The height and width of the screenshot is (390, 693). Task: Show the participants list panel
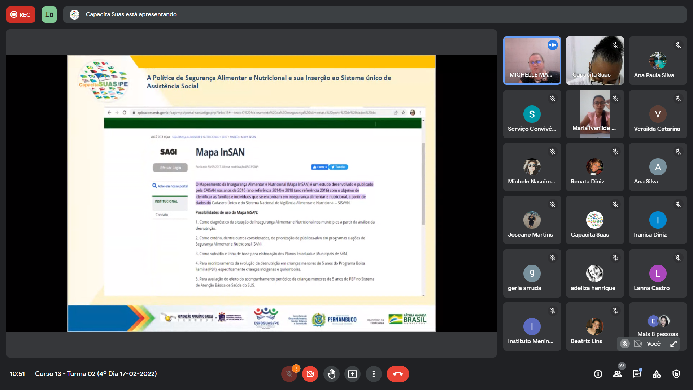[x=618, y=374]
